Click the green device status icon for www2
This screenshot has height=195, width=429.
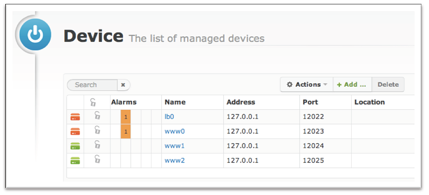point(75,161)
